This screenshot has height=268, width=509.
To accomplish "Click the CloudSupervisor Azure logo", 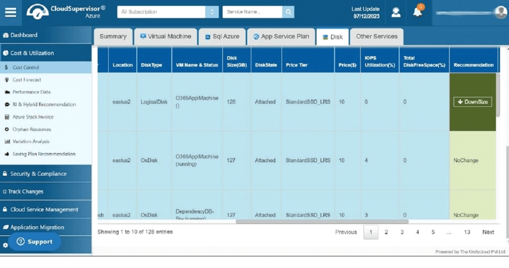I will pos(66,12).
